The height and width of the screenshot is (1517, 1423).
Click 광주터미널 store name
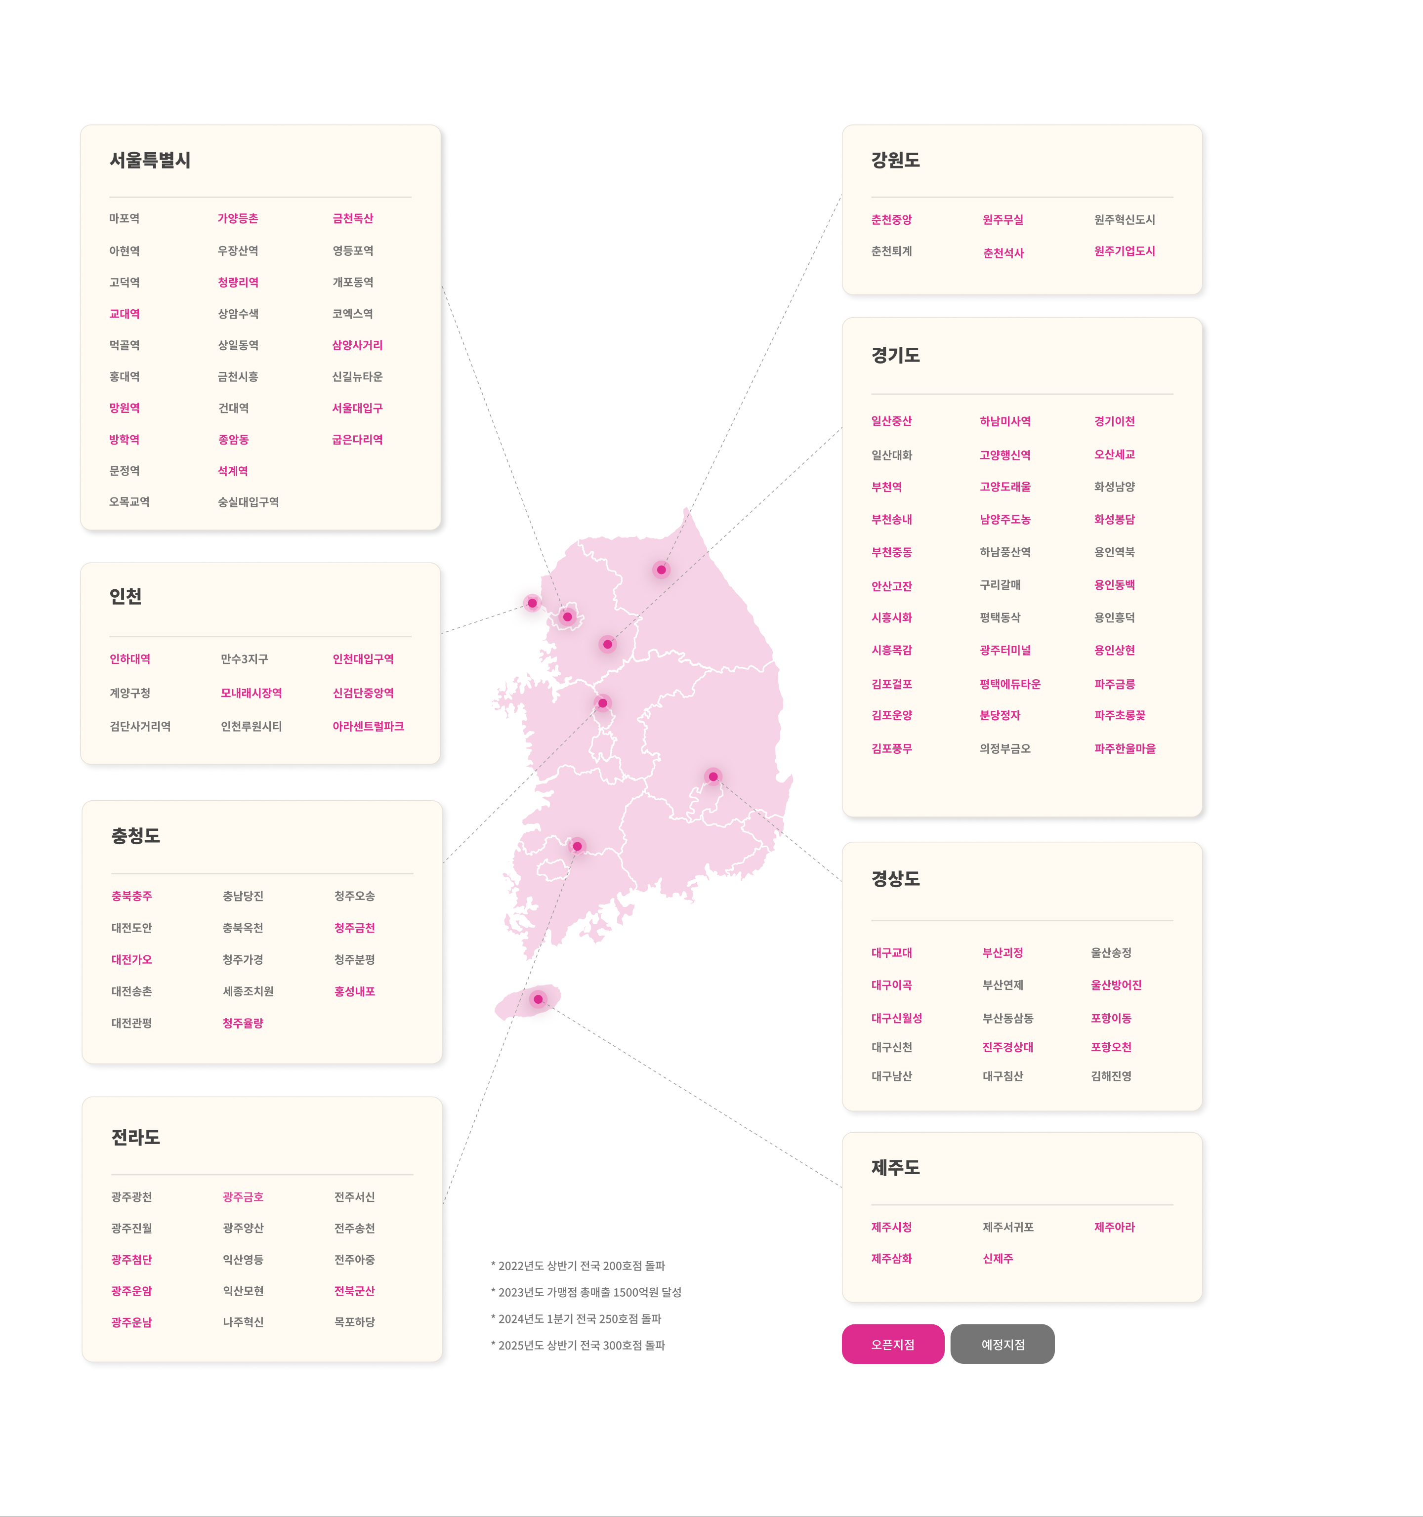(x=1005, y=650)
